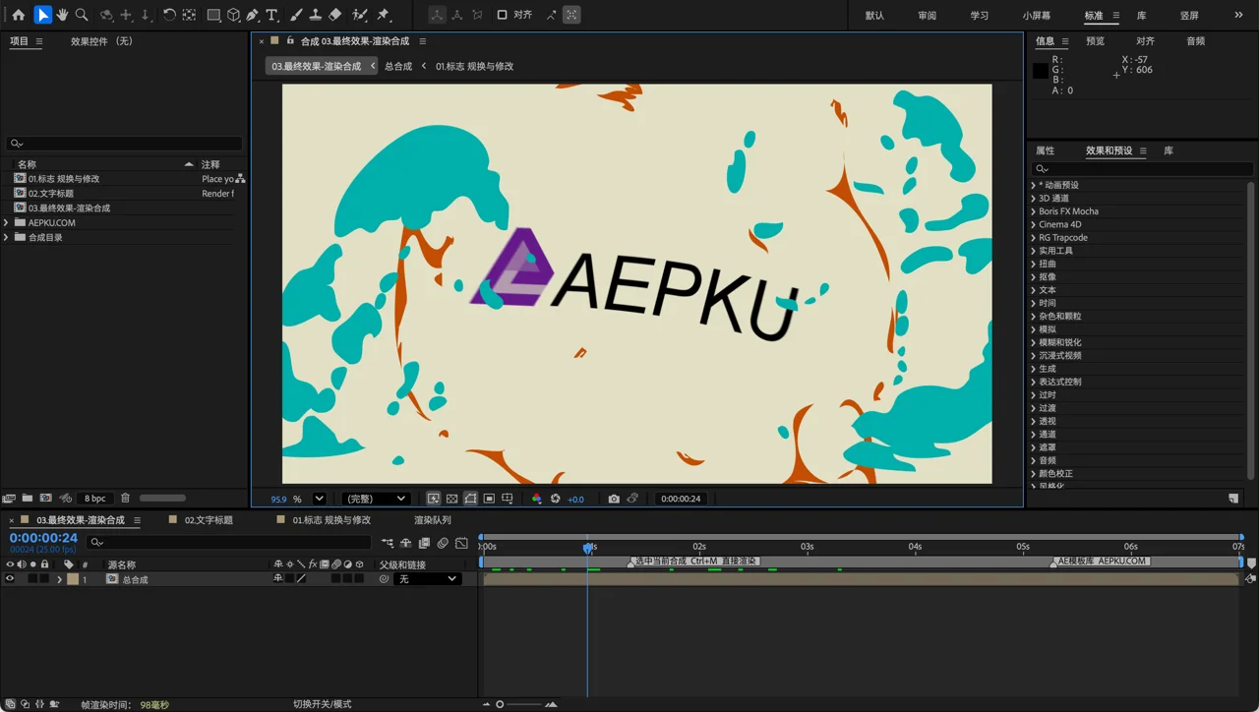Toggle hide shy layers in timeline
This screenshot has width=1259, height=712.
click(x=405, y=543)
